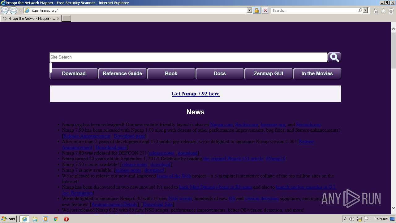Open the hack Matt Damon's brain in Elysium link

216,187
